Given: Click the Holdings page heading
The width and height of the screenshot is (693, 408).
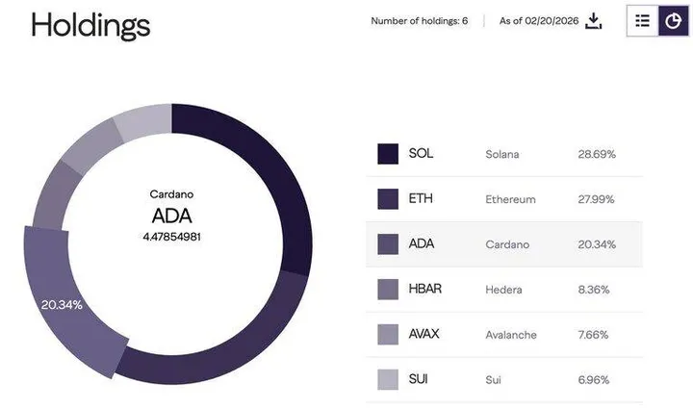Looking at the screenshot, I should (x=90, y=24).
